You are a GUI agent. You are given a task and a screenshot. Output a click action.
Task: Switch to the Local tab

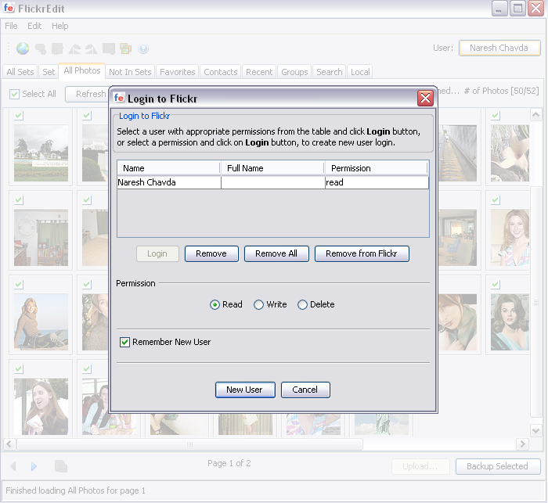click(360, 72)
